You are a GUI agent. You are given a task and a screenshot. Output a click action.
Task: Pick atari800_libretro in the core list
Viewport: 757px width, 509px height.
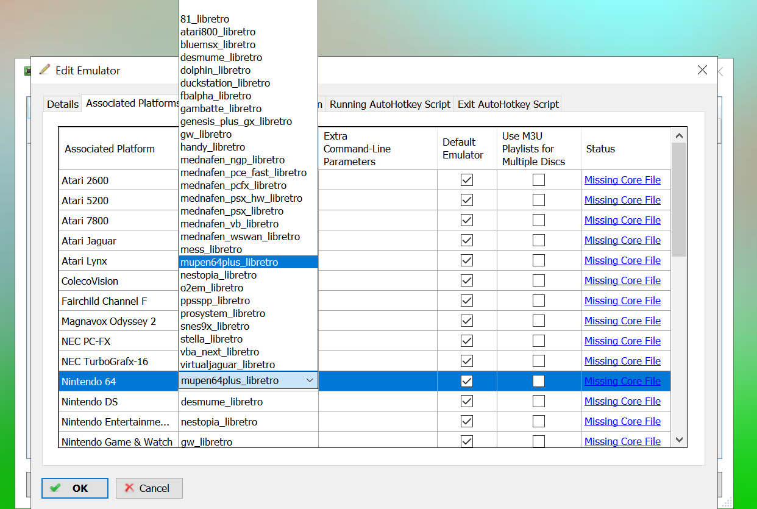click(x=248, y=32)
